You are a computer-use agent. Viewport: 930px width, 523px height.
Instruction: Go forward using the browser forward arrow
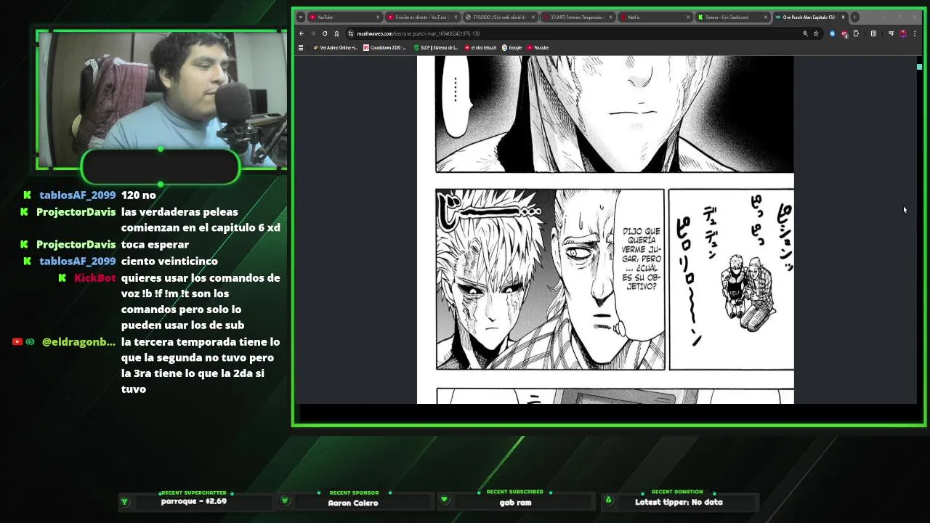313,33
